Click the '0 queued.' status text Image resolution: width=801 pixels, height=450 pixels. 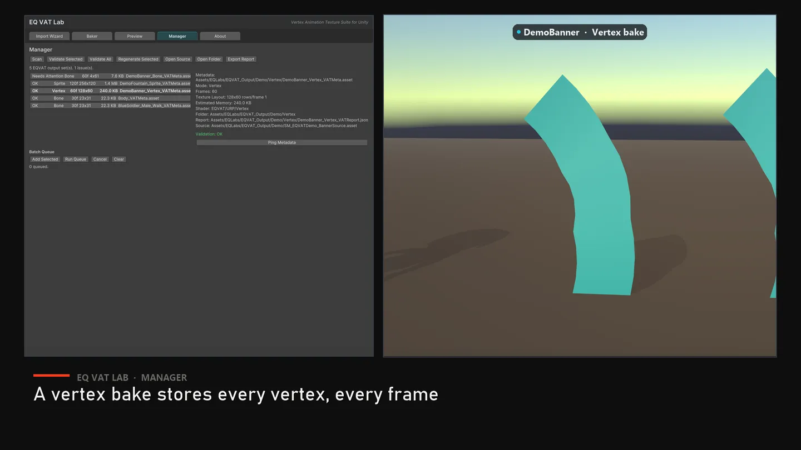tap(39, 167)
